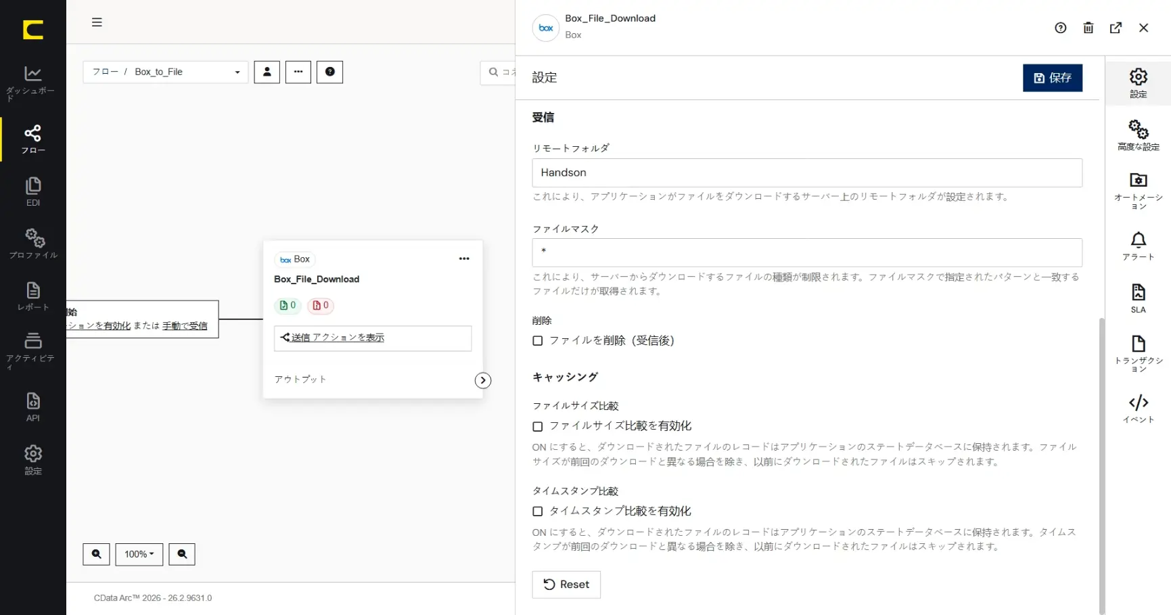Viewport: 1171px width, 615px height.
Task: Switch to the トランザクション transactions tab
Action: click(1139, 354)
